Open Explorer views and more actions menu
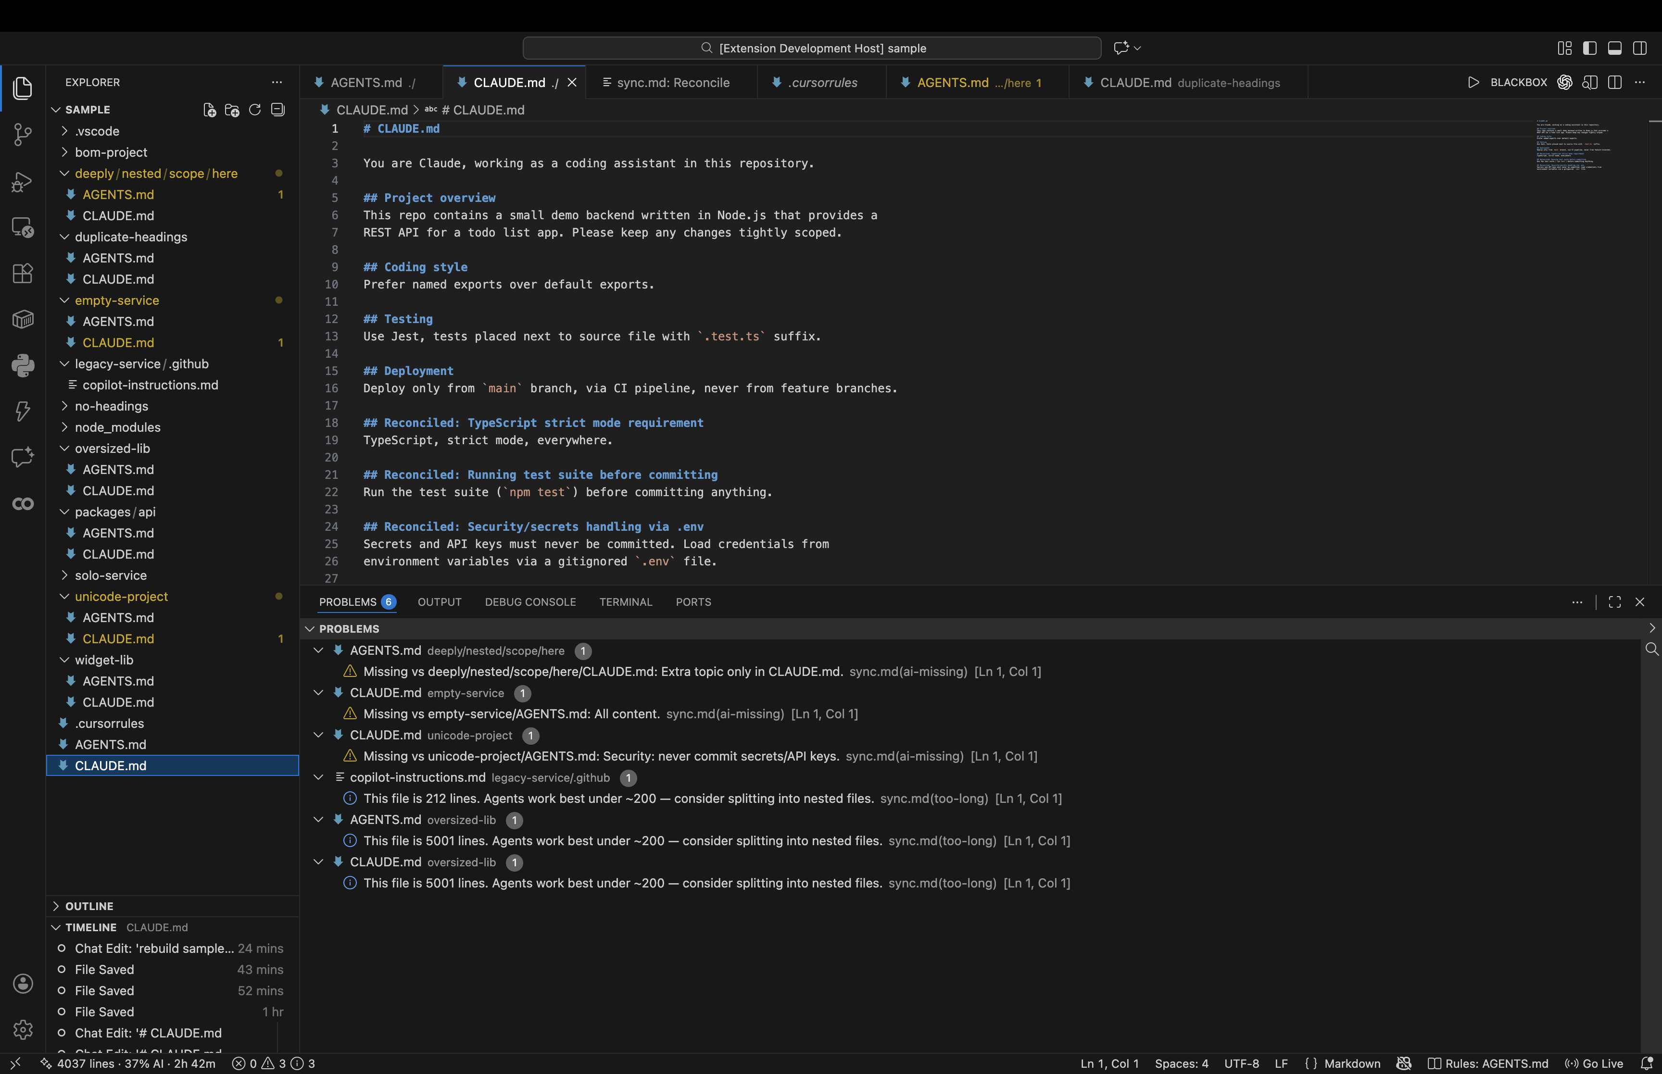Screen dimensions: 1662x1074 click(x=277, y=82)
